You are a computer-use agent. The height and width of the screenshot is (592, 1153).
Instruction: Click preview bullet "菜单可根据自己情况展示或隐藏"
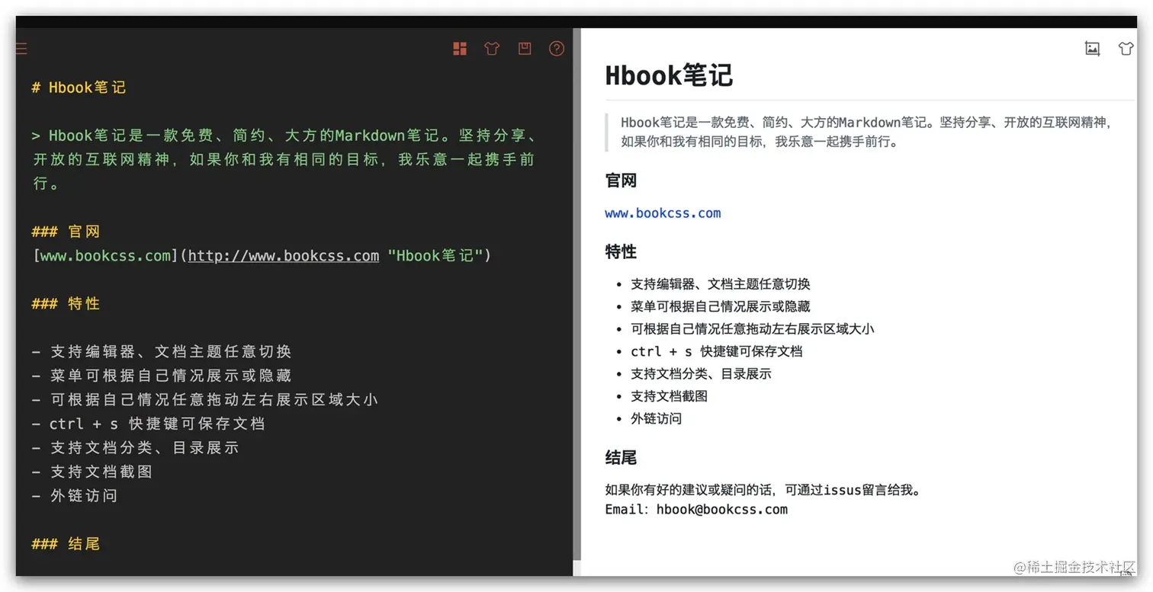(x=721, y=307)
